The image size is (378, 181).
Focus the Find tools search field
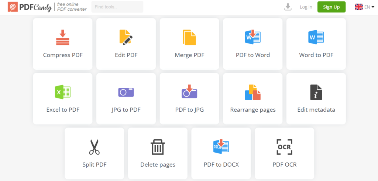[x=117, y=7]
